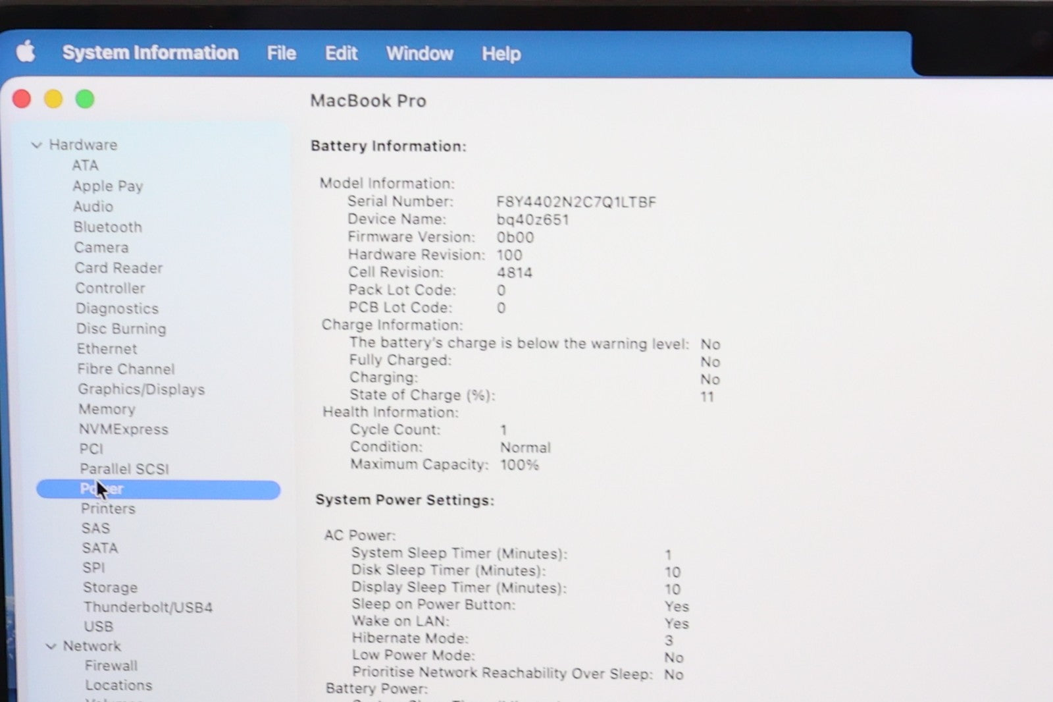1053x702 pixels.
Task: Open the Apple menu icon
Action: tap(26, 51)
